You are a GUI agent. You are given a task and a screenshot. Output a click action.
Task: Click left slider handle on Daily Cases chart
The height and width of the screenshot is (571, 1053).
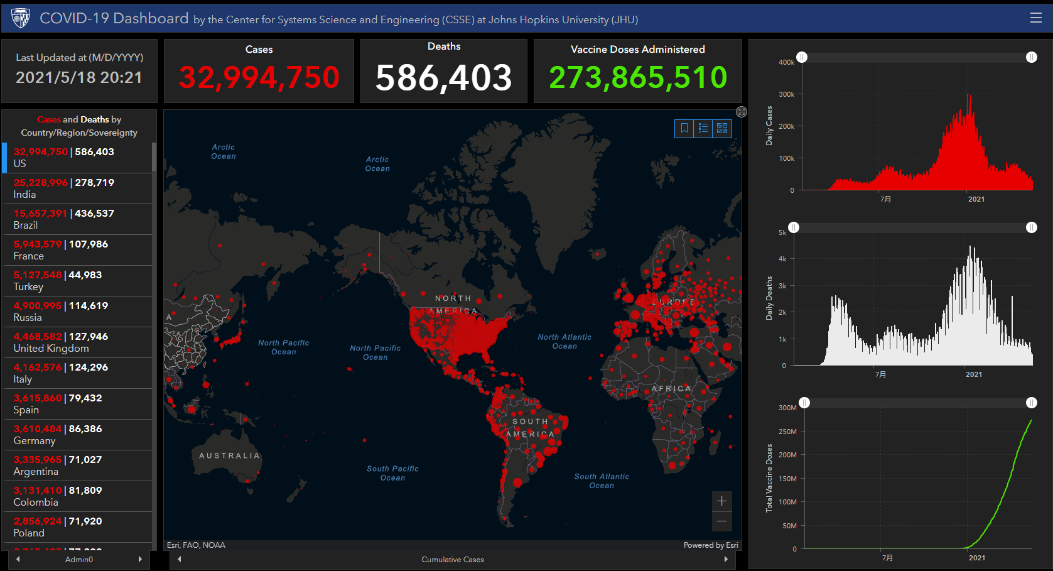[802, 57]
